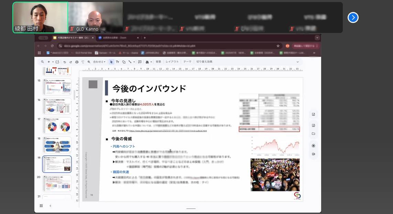This screenshot has width=393, height=214.
Task: Bookmark the page with the star icon
Action: 278,46
